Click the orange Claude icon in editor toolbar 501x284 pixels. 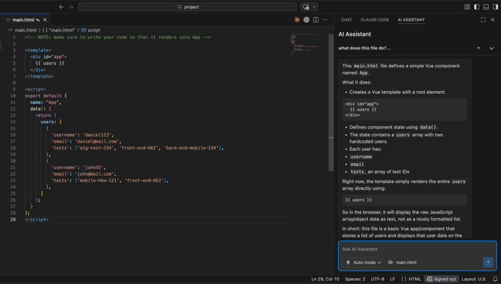(x=297, y=20)
